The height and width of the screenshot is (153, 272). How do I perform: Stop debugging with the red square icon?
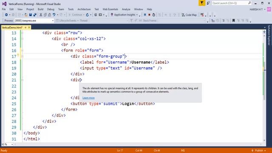pos(149,15)
